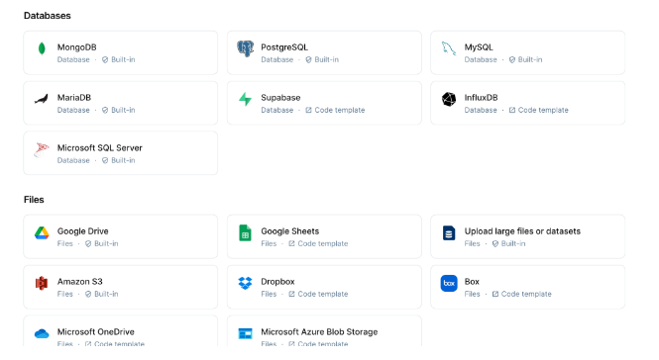The image size is (659, 360).
Task: Click the Dropbox blue icon
Action: [245, 283]
